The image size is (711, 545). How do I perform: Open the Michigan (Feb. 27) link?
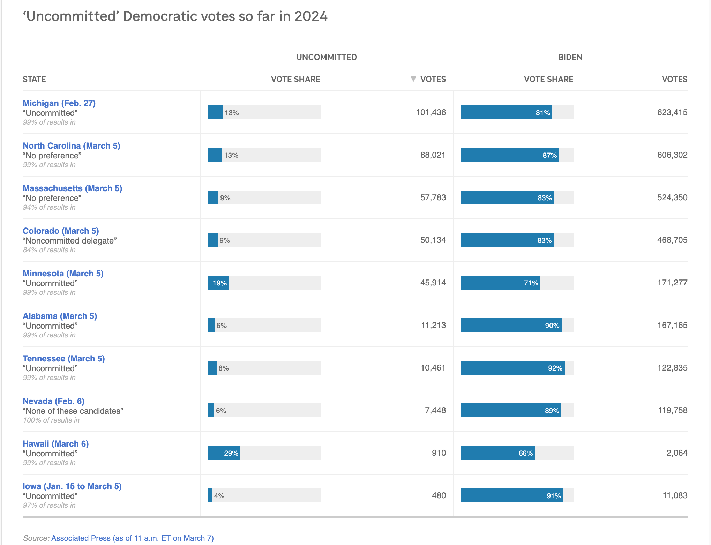pos(59,103)
